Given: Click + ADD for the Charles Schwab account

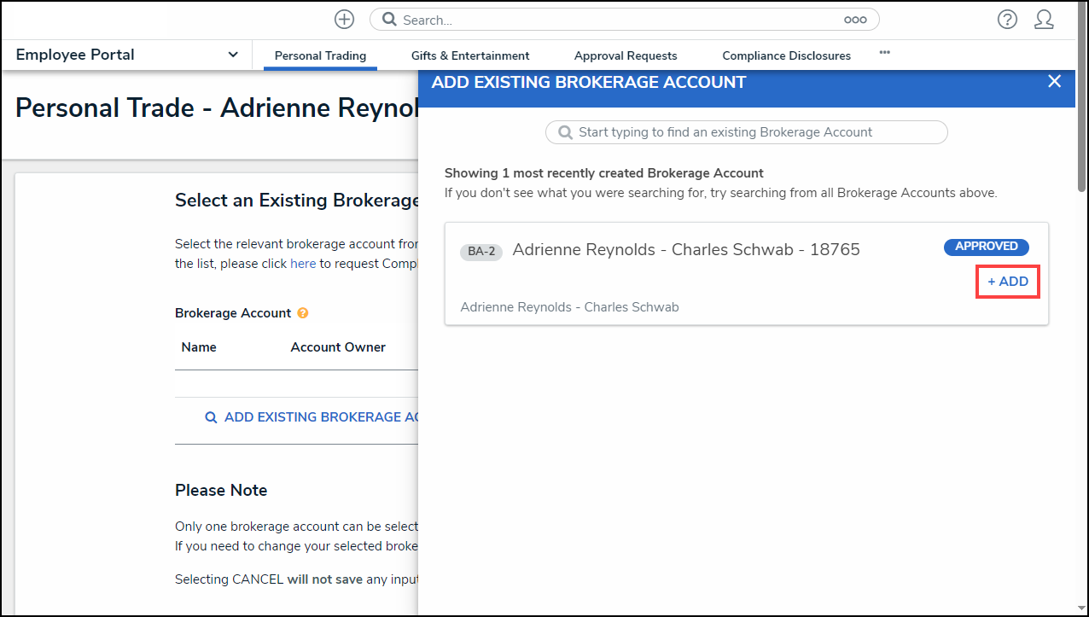Looking at the screenshot, I should pos(1008,282).
